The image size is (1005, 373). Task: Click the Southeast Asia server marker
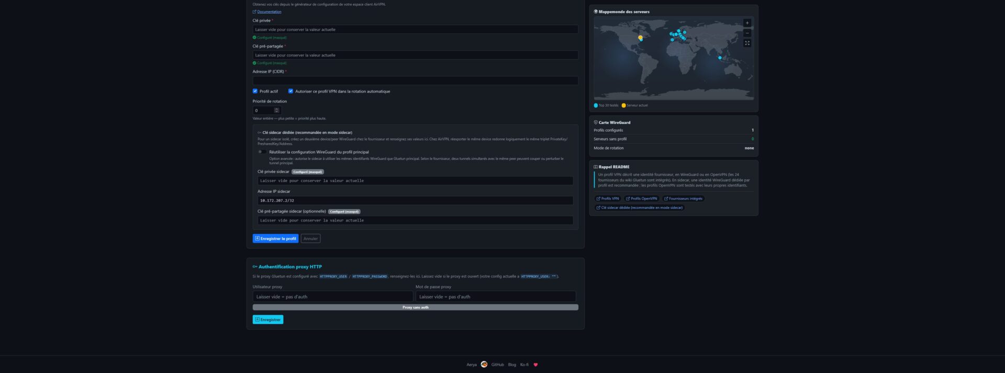click(x=720, y=57)
